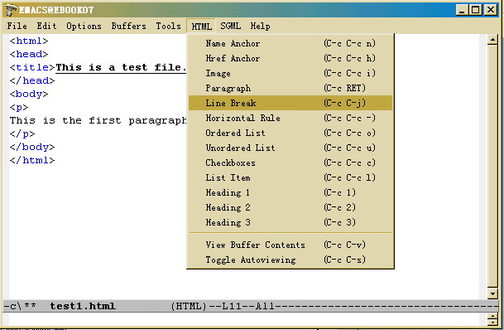504x330 pixels.
Task: Choose Ordered List menu entry
Action: (x=290, y=133)
